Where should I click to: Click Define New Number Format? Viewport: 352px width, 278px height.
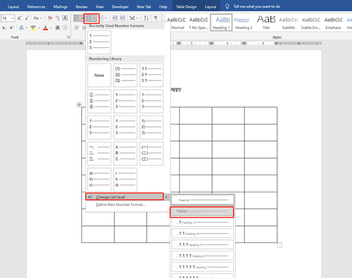click(121, 204)
